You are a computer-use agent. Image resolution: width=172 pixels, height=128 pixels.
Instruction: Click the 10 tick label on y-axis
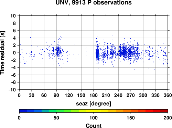point(13,16)
